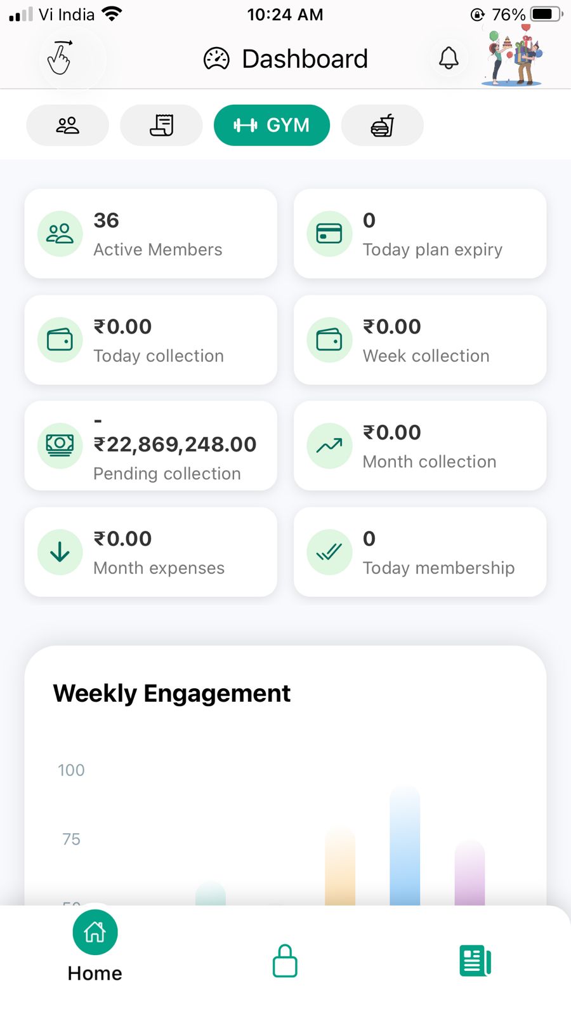Open the news report icon in bottom navigation
This screenshot has width=571, height=1016.
475,961
